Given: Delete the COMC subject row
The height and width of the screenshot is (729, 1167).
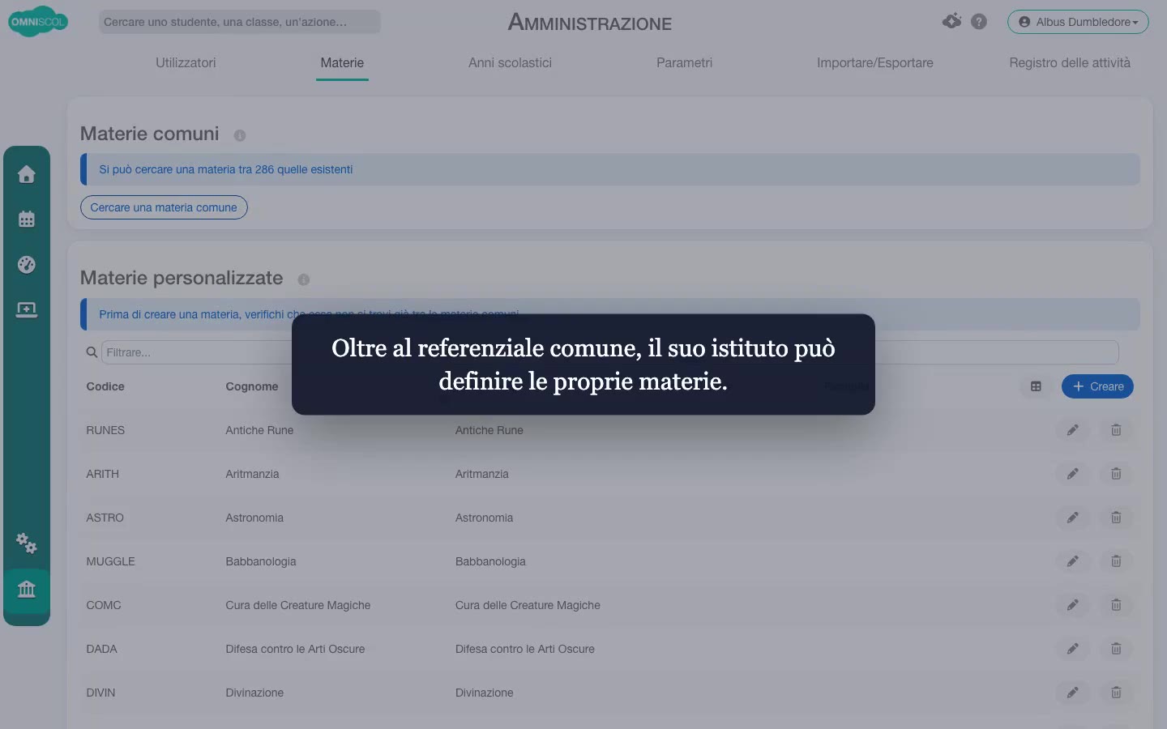Looking at the screenshot, I should click(x=1116, y=605).
